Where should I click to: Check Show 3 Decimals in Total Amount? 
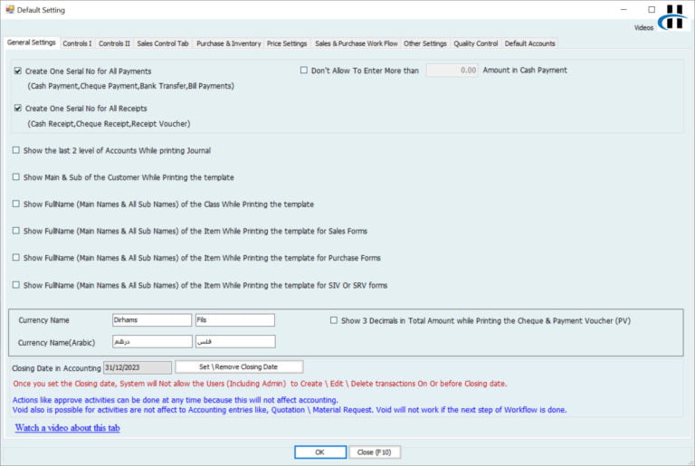click(334, 320)
